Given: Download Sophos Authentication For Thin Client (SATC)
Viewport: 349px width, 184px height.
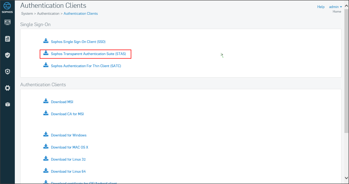Looking at the screenshot, I should click(x=86, y=66).
